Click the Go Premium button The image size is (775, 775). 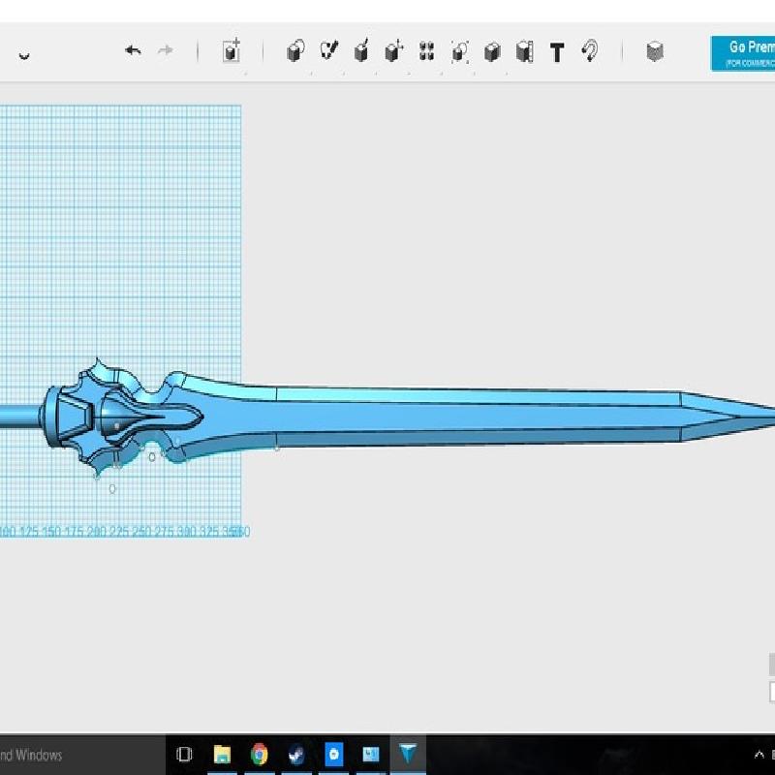(743, 53)
